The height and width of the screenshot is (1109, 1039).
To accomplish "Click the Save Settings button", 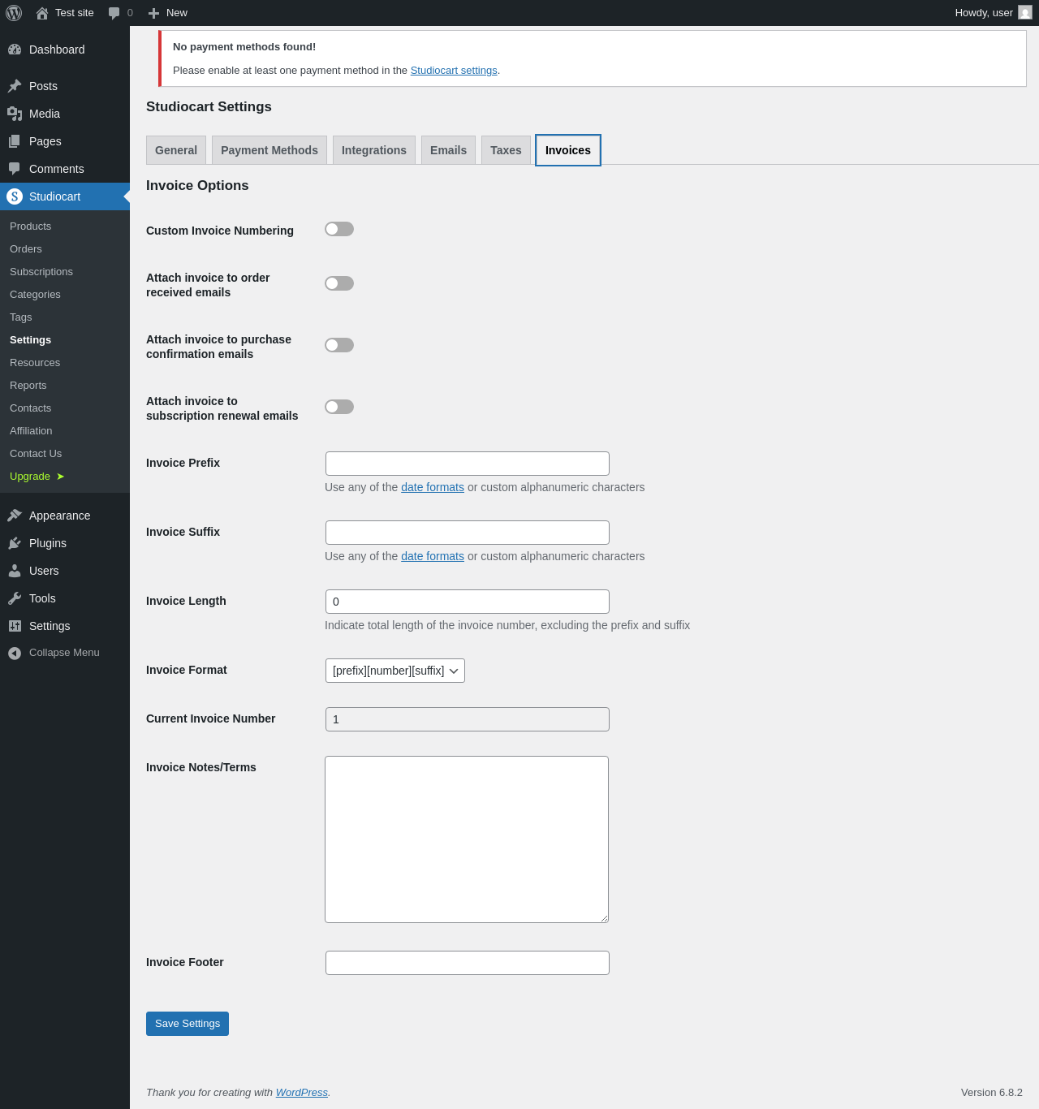I will click(x=188, y=1024).
